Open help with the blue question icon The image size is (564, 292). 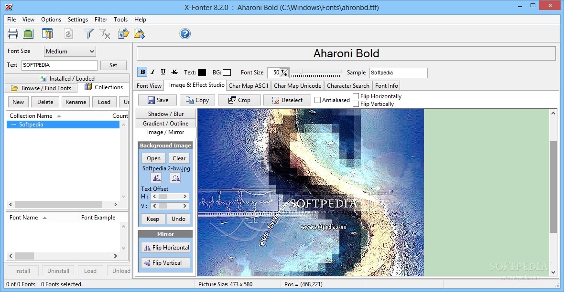click(185, 34)
